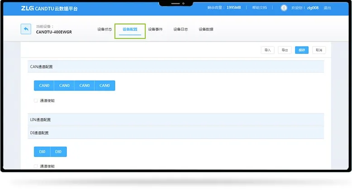Select the 设备配置 tab

tap(130, 29)
